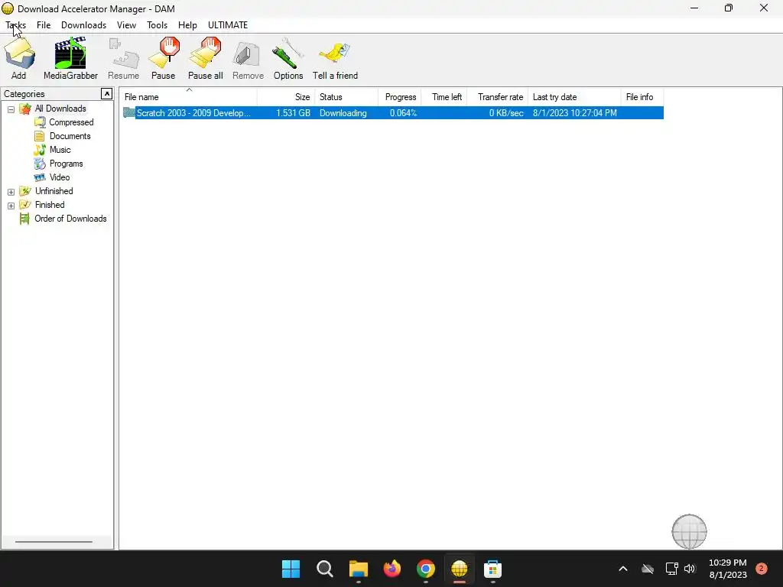Collapse the Categories panel

106,94
